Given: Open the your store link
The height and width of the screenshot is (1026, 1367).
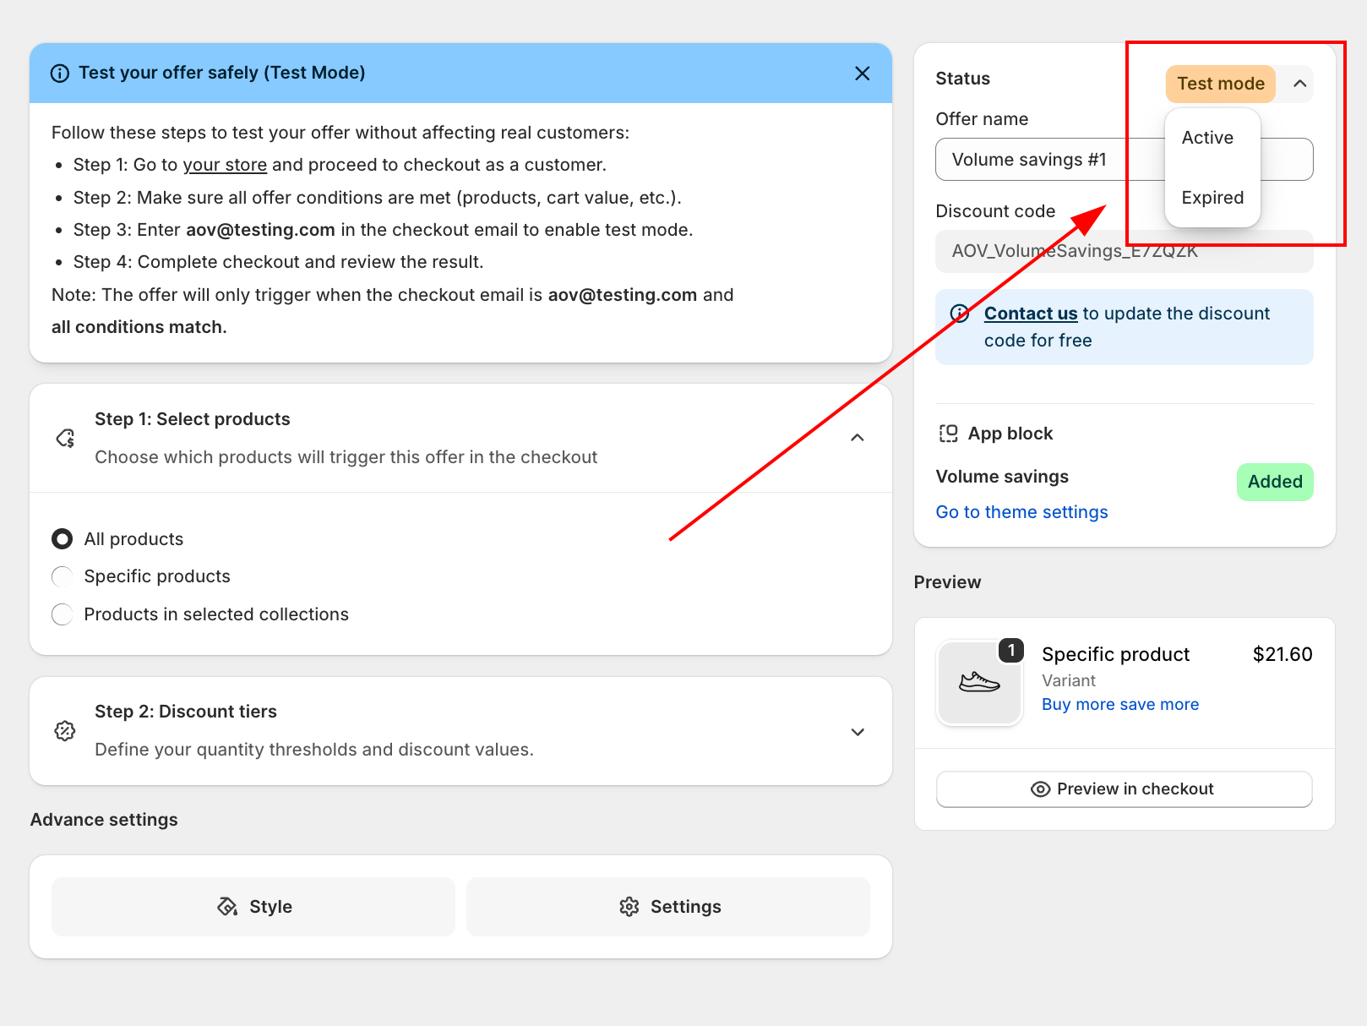Looking at the screenshot, I should pyautogui.click(x=225, y=165).
